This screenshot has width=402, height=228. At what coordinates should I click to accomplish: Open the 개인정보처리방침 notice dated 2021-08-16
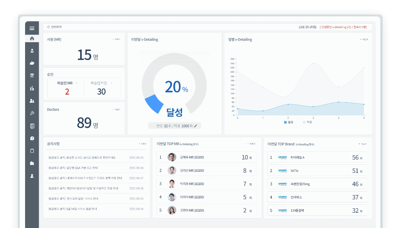[96, 188]
